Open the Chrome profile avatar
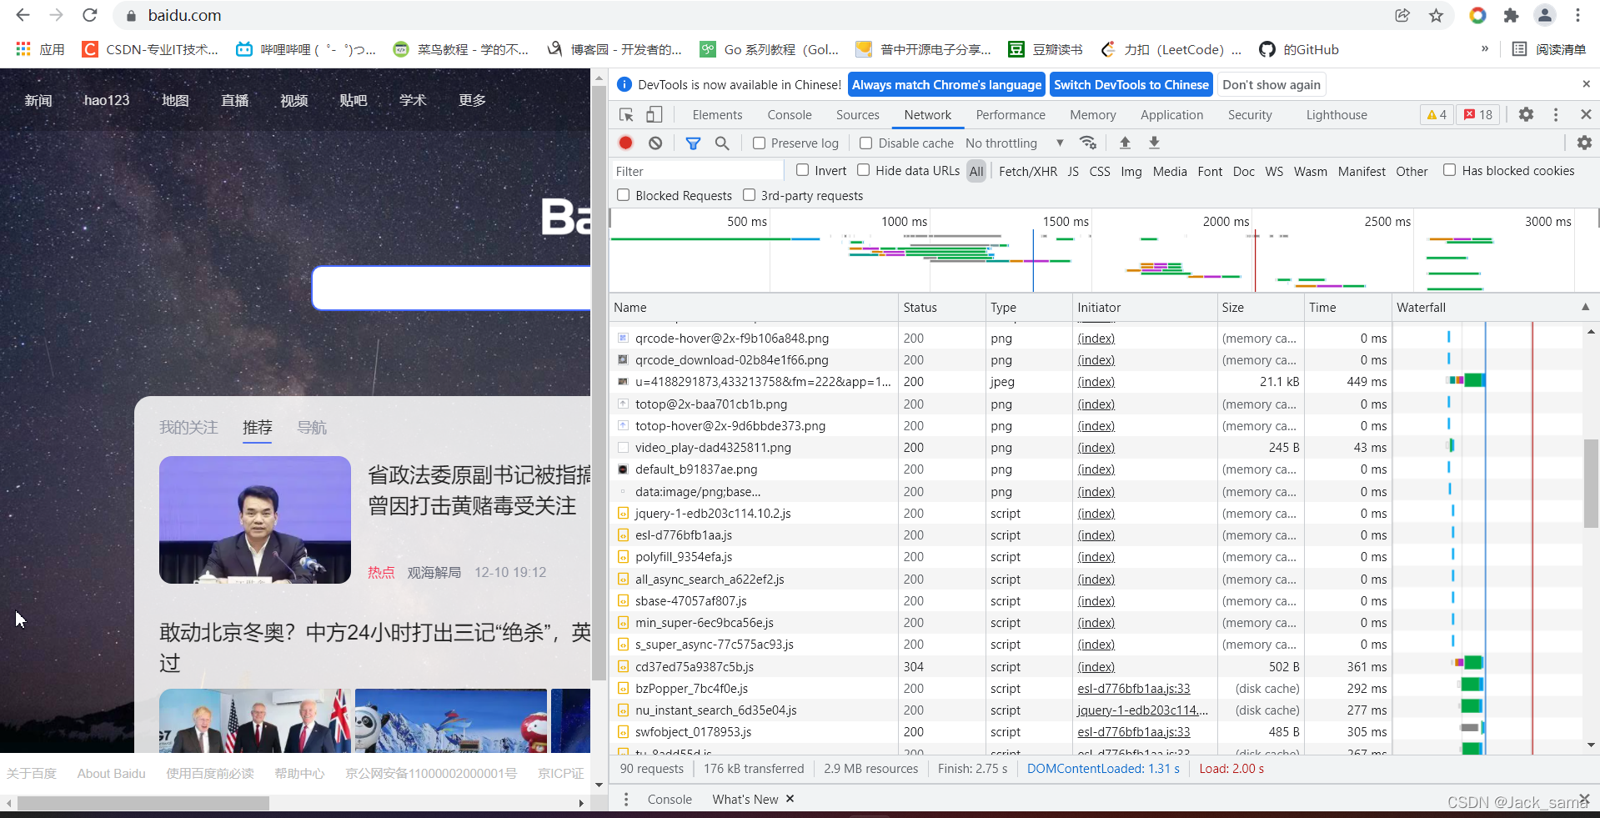 tap(1544, 15)
